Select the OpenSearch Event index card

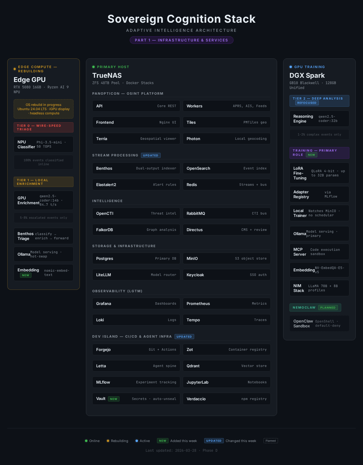[227, 169]
